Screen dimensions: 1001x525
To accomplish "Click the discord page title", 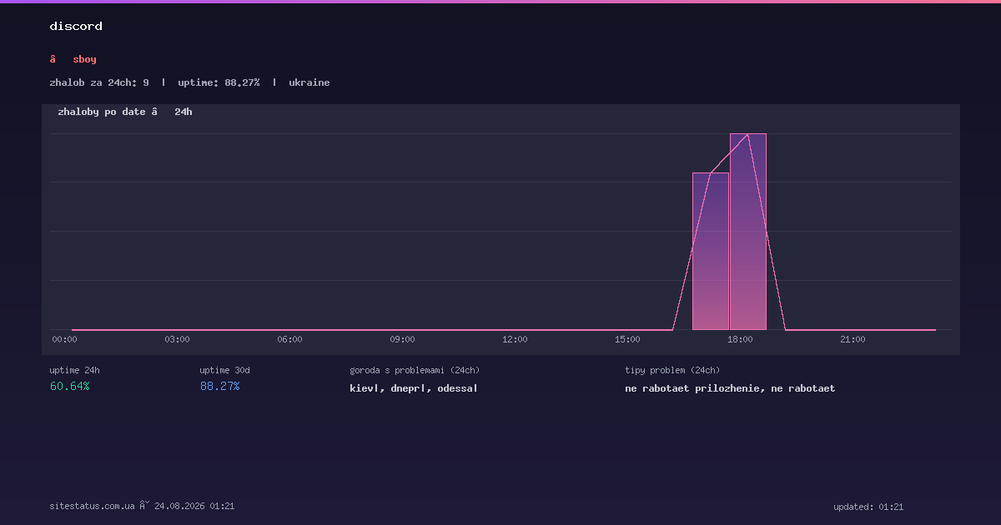I will 76,27.
